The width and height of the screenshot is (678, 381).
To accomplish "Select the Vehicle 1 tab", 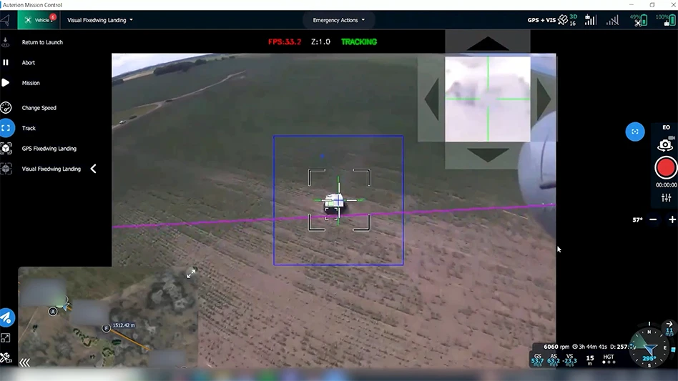I will (39, 20).
